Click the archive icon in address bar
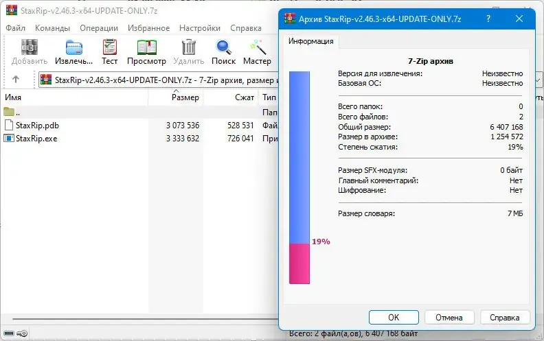The image size is (544, 341). [x=46, y=80]
